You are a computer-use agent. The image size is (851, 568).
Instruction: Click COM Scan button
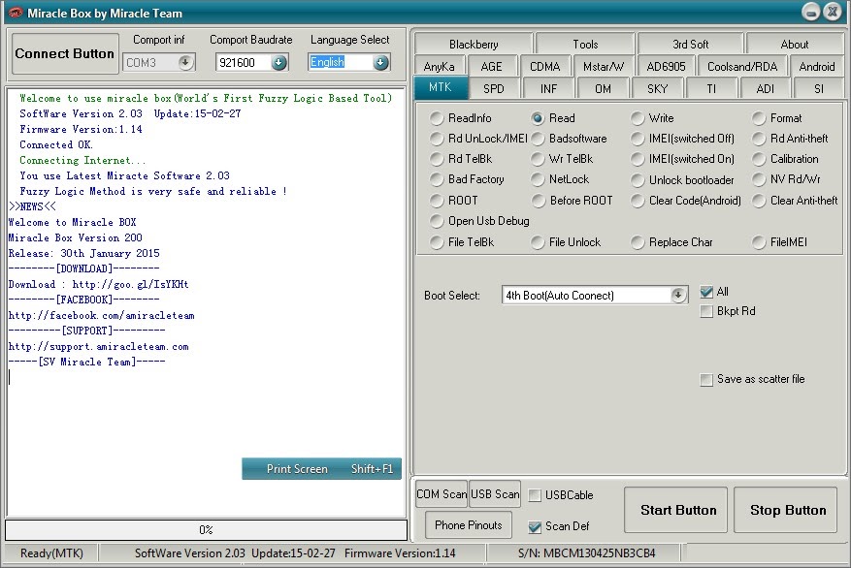(x=442, y=493)
